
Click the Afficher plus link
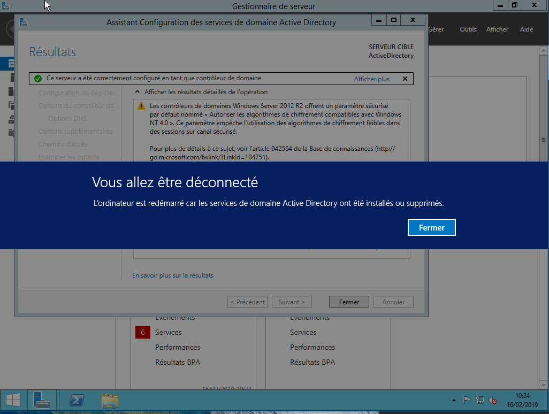(371, 79)
